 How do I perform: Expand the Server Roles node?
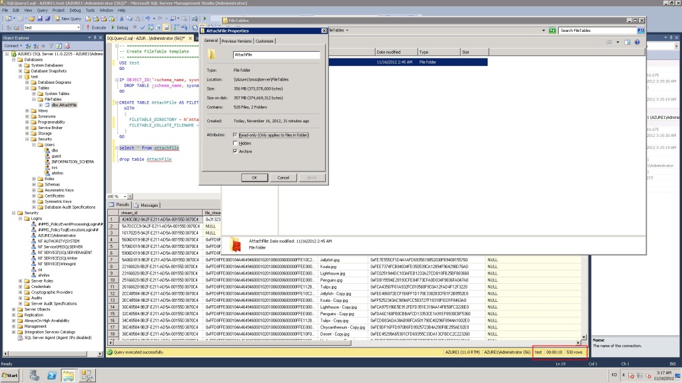click(21, 281)
